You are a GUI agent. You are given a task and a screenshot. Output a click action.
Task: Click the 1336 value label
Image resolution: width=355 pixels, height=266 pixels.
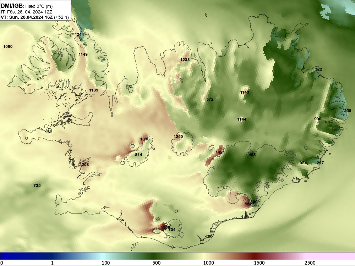[x=145, y=139]
